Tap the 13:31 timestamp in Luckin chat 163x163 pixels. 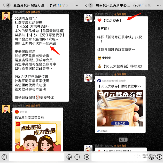(123, 140)
